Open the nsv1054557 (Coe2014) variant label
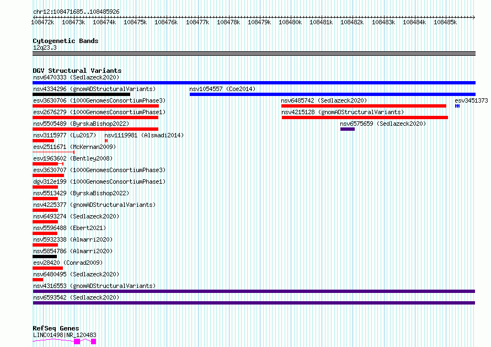Screen dimensions: 491x347 click(x=222, y=89)
